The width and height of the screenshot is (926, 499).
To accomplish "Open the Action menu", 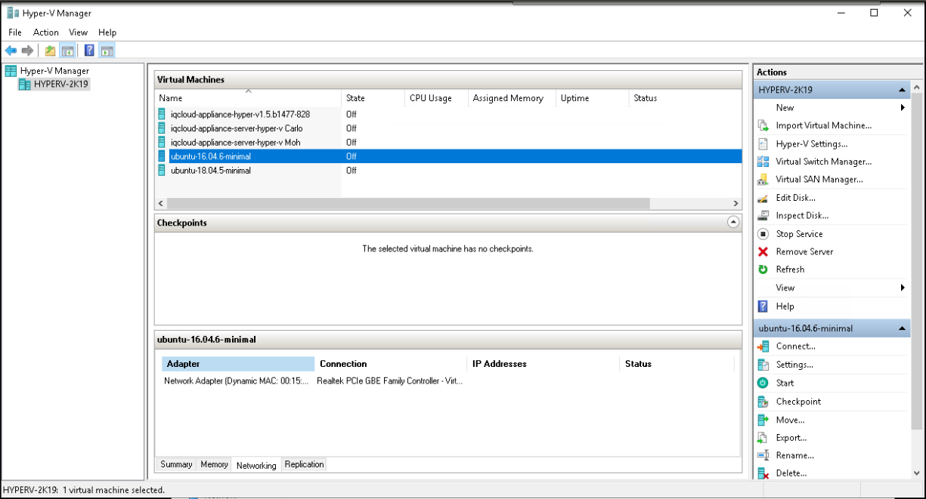I will click(x=46, y=32).
